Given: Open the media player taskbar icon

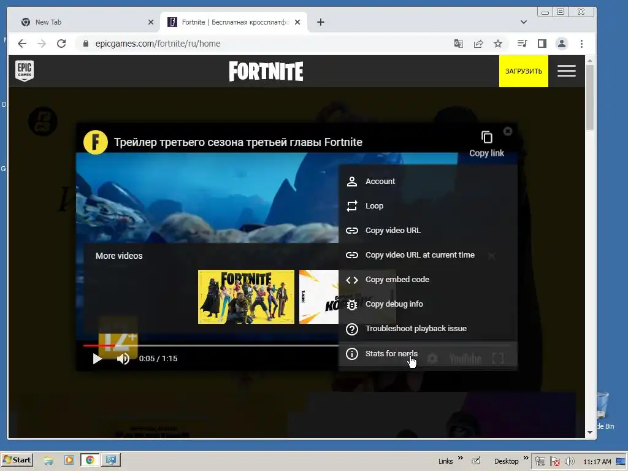Looking at the screenshot, I should (69, 460).
